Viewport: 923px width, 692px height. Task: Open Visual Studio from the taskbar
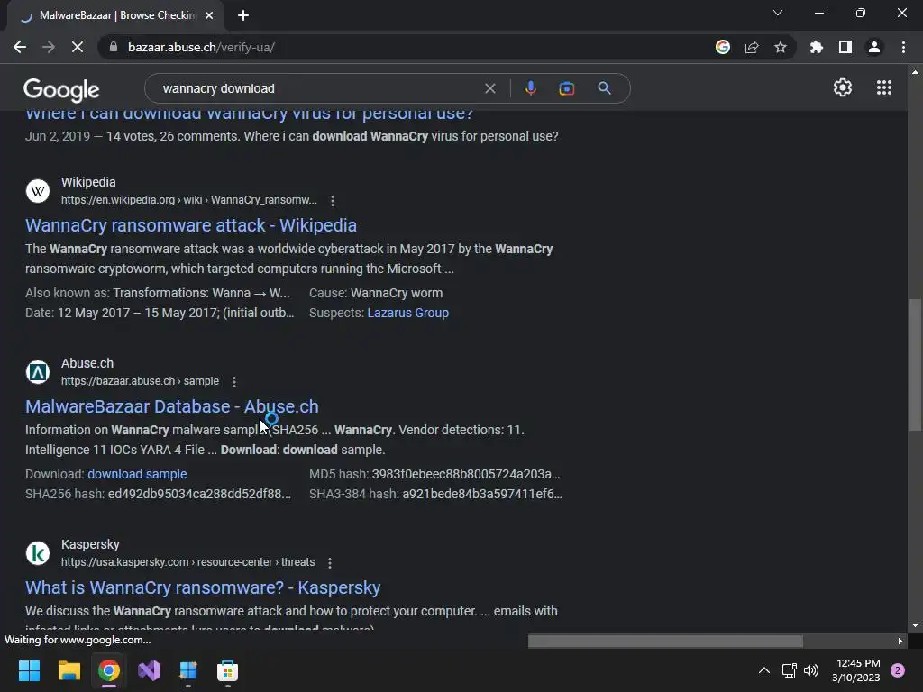click(149, 670)
